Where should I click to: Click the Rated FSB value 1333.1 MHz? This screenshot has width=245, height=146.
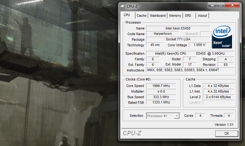(x=161, y=102)
